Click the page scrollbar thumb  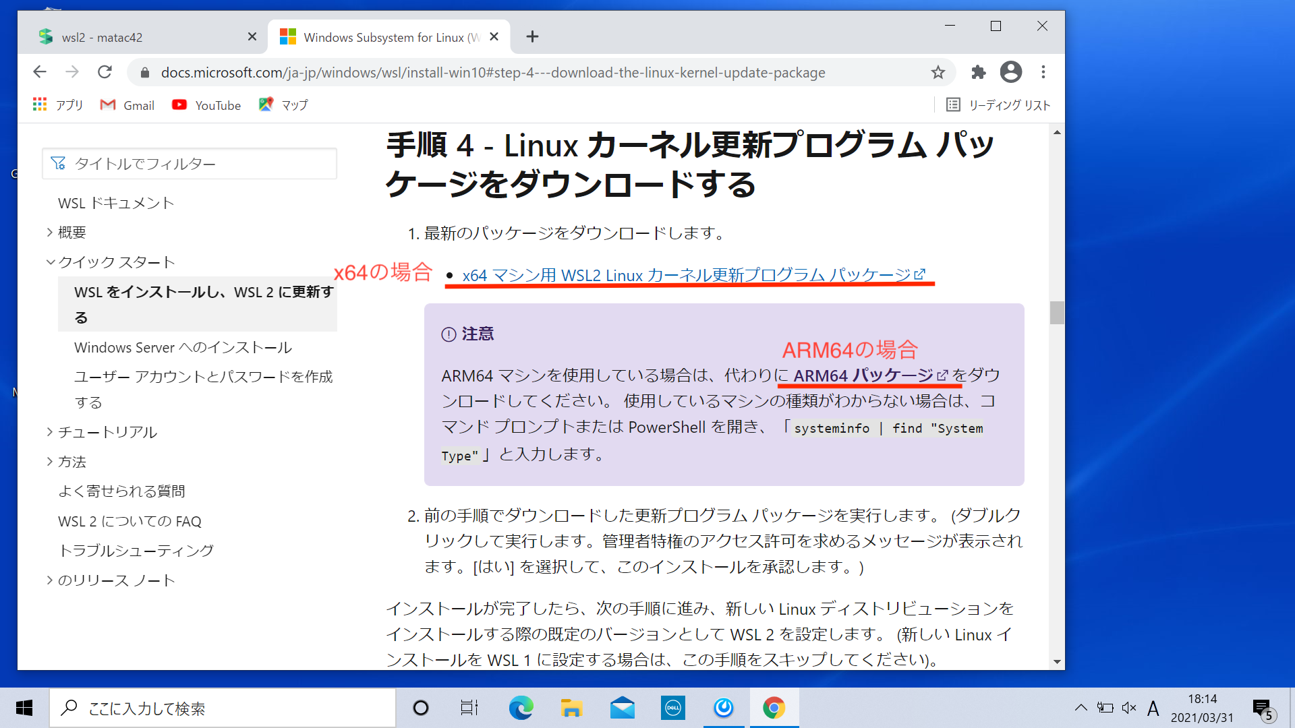[1057, 313]
